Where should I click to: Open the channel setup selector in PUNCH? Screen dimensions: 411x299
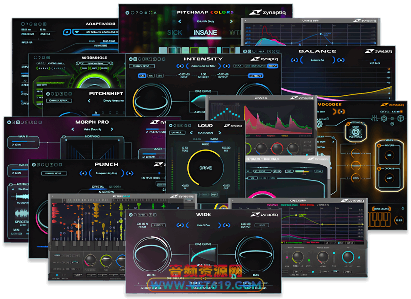click(x=54, y=174)
